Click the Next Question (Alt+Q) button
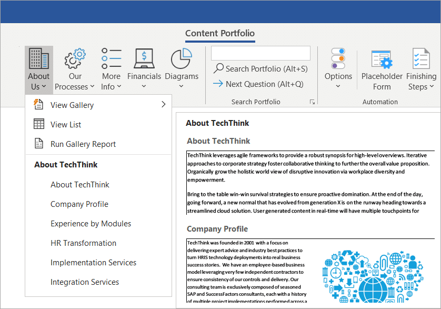 (x=258, y=84)
